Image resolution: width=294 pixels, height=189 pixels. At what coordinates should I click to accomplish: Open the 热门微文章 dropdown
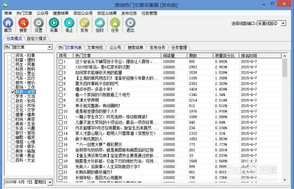[x=50, y=47]
